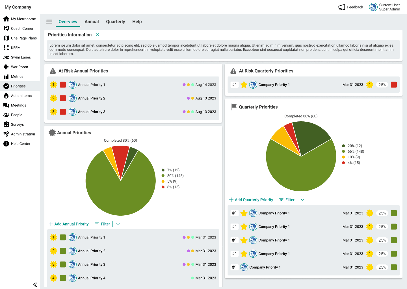The width and height of the screenshot is (407, 289).
Task: Switch to the Annual tab
Action: coord(92,21)
